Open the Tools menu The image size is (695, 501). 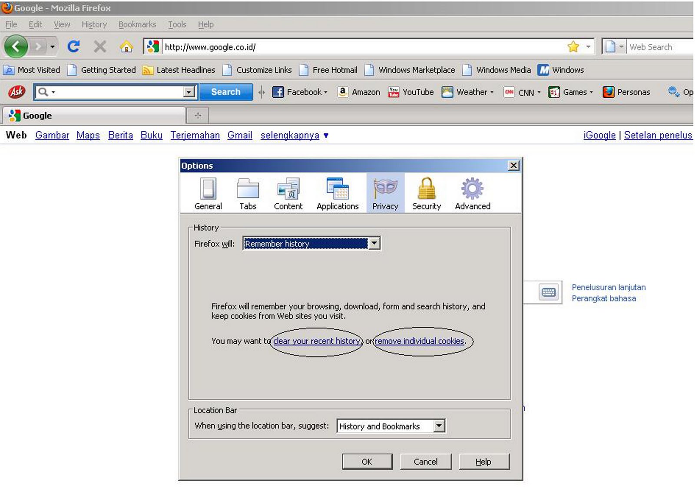(177, 24)
